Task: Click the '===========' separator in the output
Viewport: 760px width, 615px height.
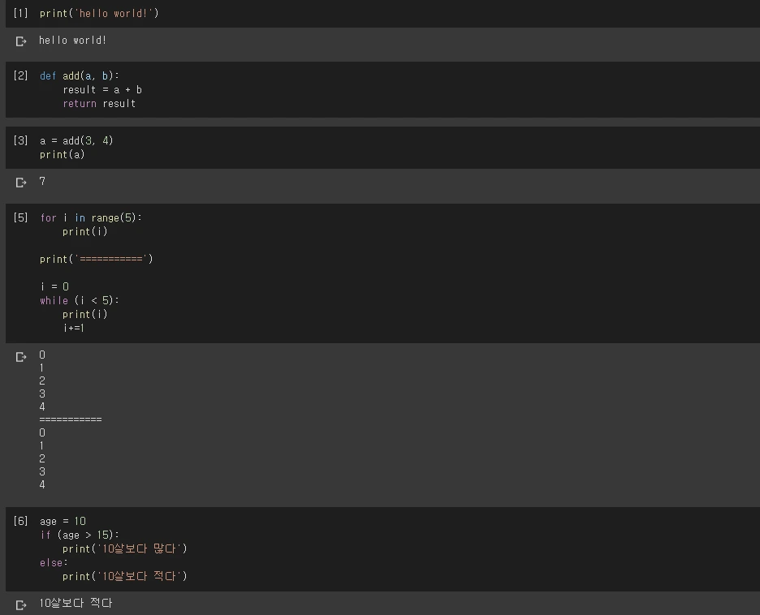Action: pos(71,419)
